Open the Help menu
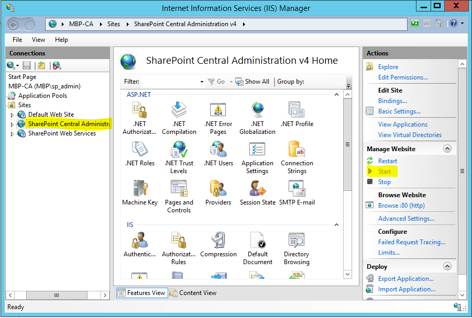Image resolution: width=472 pixels, height=318 pixels. click(61, 40)
